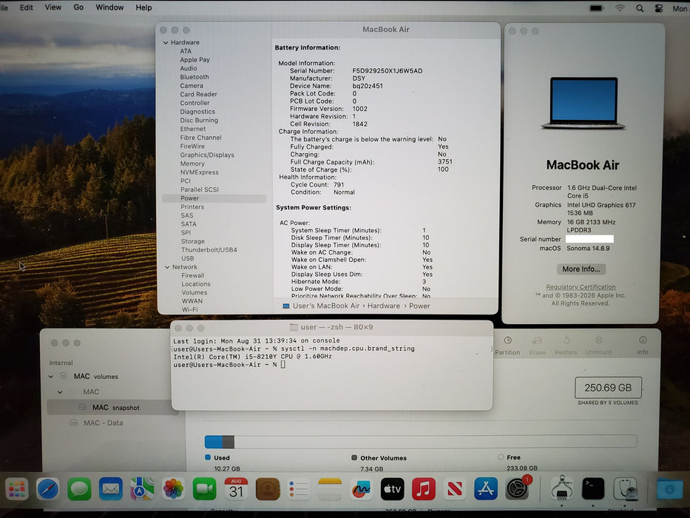Viewport: 690px width, 518px height.
Task: Open the App Store from the Dock
Action: click(486, 489)
